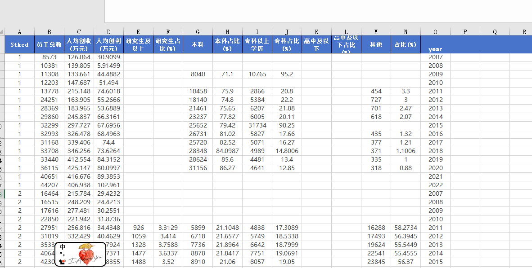Select the year cell showing 2022
This screenshot has height=268, width=532.
coord(435,185)
